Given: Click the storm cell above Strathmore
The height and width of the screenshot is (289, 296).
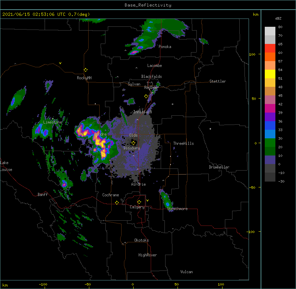Looking at the screenshot, I should 166,200.
